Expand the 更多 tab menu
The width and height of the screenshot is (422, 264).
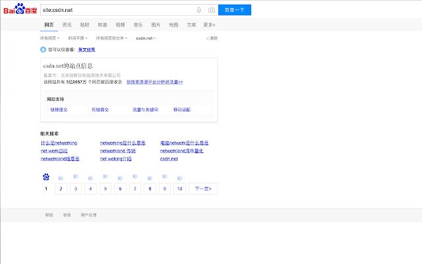tap(209, 25)
